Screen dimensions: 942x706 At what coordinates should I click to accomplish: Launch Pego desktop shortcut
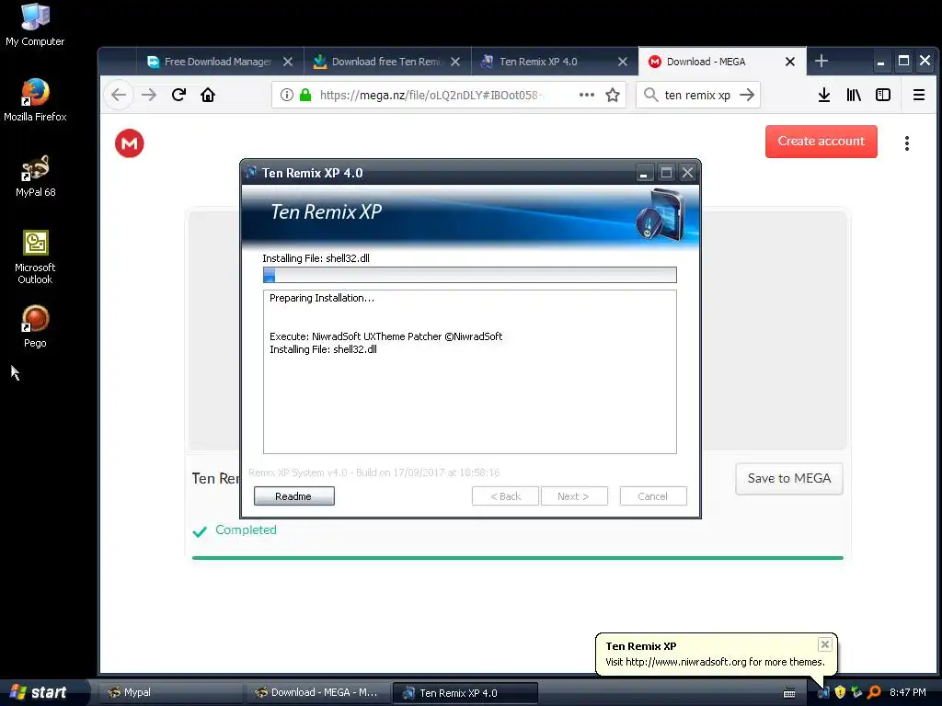(35, 326)
